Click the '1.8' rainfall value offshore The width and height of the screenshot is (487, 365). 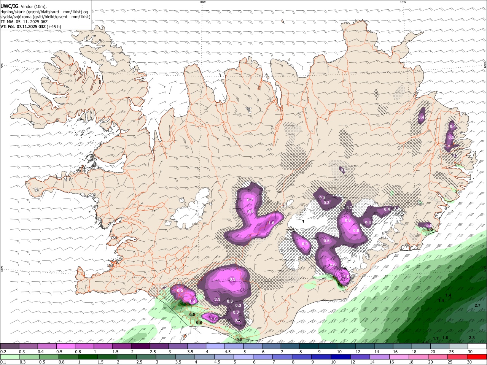point(445,338)
